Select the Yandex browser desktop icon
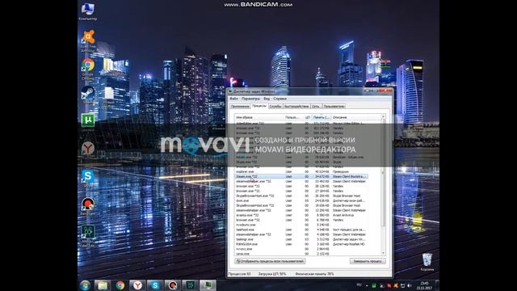The image size is (517, 291). pos(88,149)
